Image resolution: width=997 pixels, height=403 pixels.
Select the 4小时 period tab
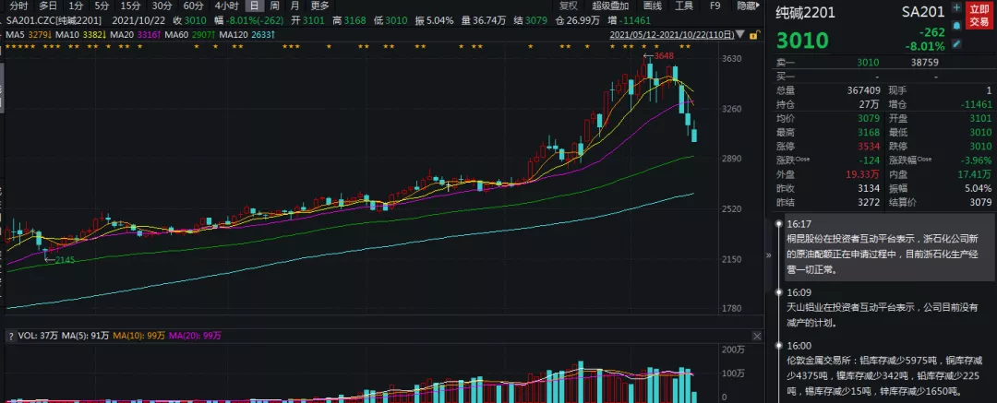(226, 6)
